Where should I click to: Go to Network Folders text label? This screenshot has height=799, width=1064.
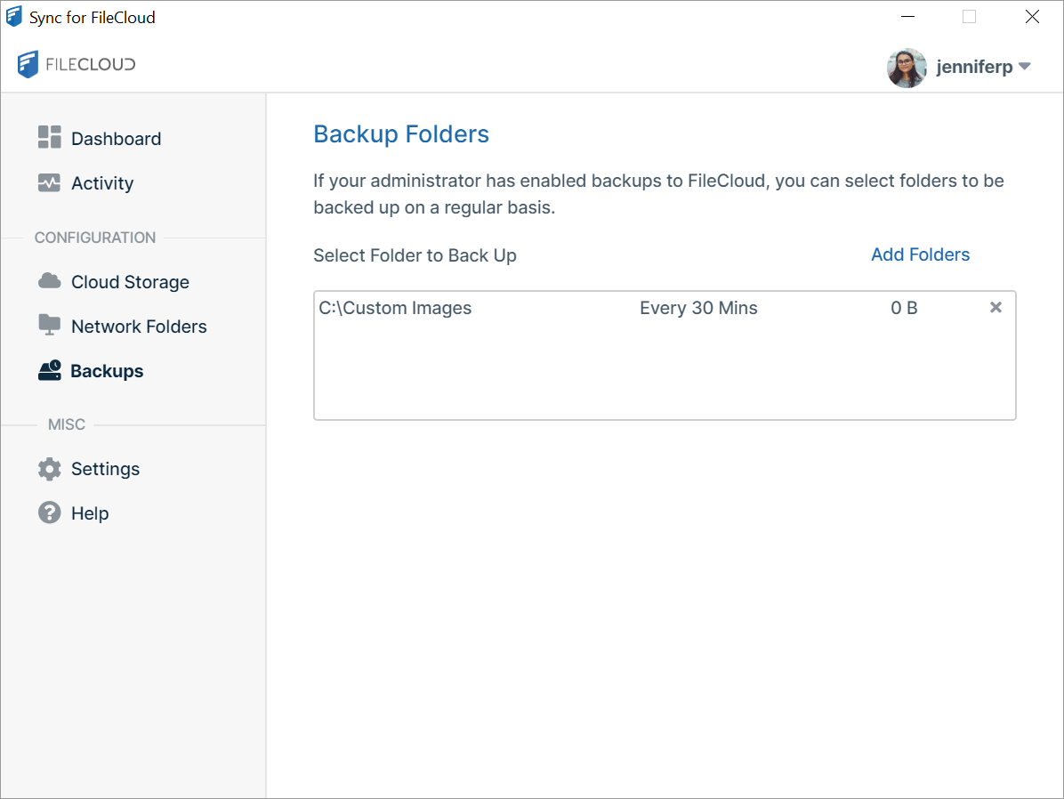click(x=139, y=327)
